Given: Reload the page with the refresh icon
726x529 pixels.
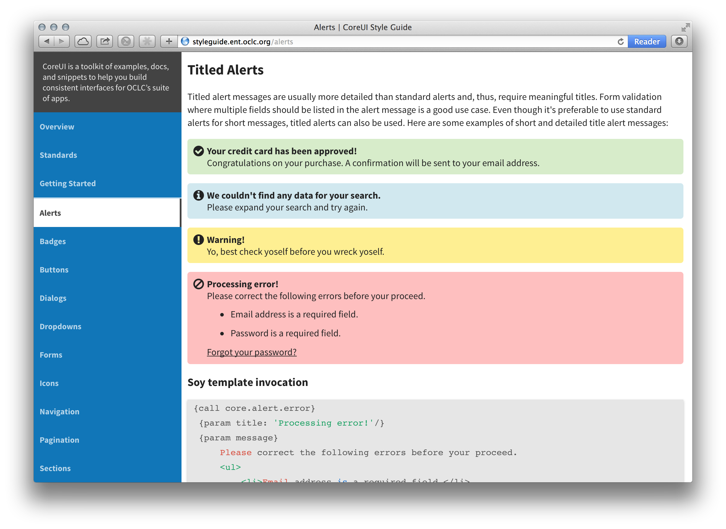Looking at the screenshot, I should click(x=620, y=42).
